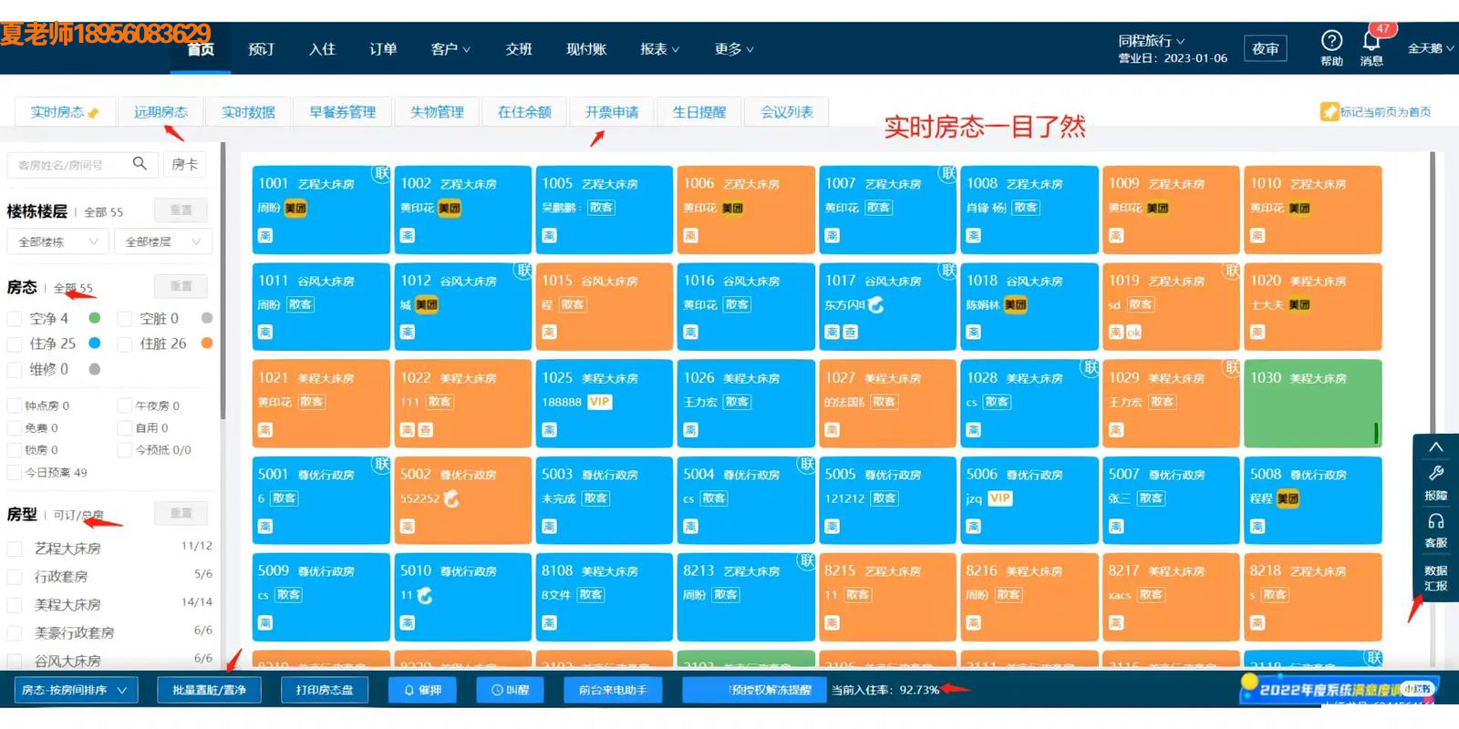Image resolution: width=1459 pixels, height=729 pixels.
Task: Click the 美团 tag in room 1009
Action: (1158, 208)
